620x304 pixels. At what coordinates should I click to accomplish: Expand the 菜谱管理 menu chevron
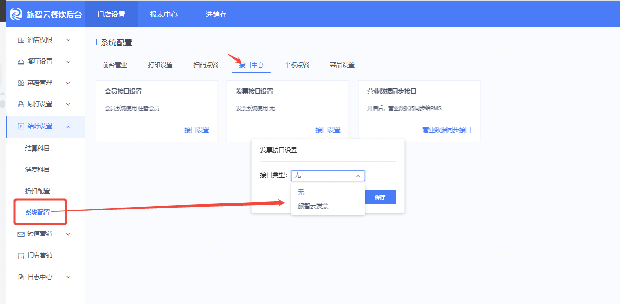(x=68, y=83)
